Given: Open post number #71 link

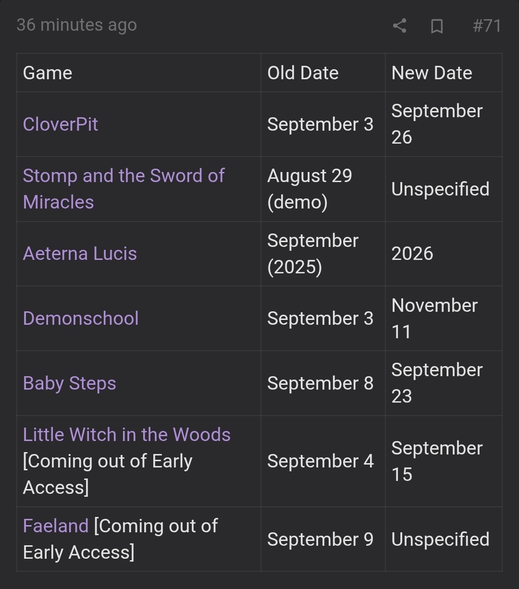Looking at the screenshot, I should pos(487,25).
